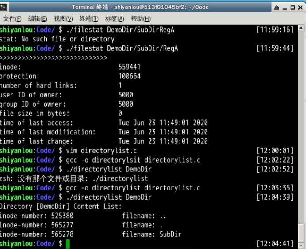Viewport: 306px width, 249px height.
Task: Open the 编辑(E) menu
Action: coord(38,19)
